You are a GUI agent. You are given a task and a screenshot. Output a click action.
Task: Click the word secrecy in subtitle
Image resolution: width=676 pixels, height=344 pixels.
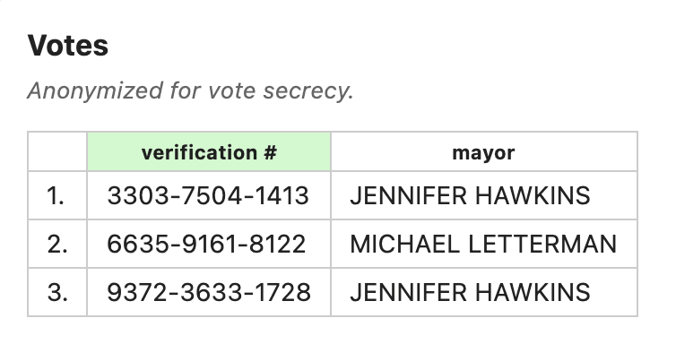point(308,90)
